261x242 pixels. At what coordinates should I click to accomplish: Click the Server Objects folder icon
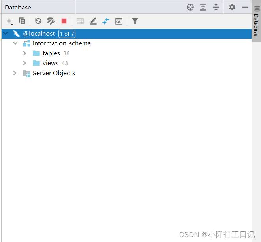tap(26, 73)
